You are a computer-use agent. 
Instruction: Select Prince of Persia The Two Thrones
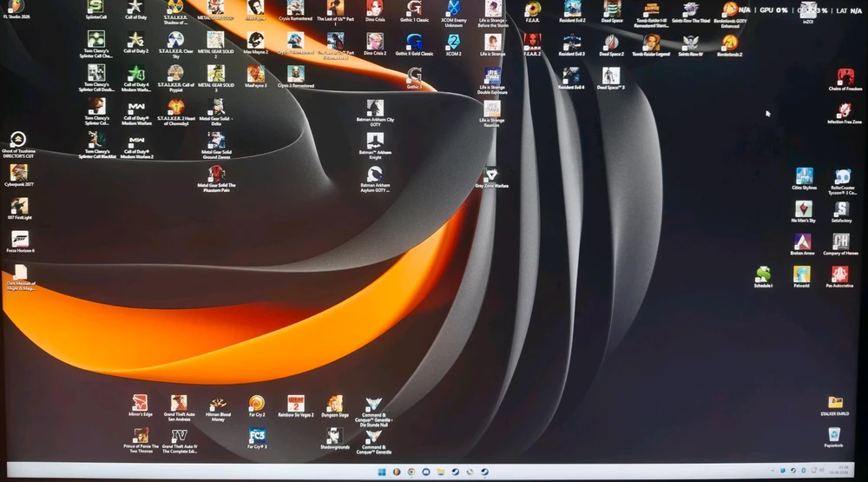coord(141,440)
